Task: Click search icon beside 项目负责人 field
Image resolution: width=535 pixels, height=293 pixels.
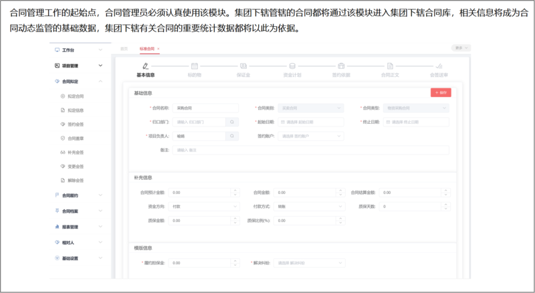Action: (x=232, y=136)
